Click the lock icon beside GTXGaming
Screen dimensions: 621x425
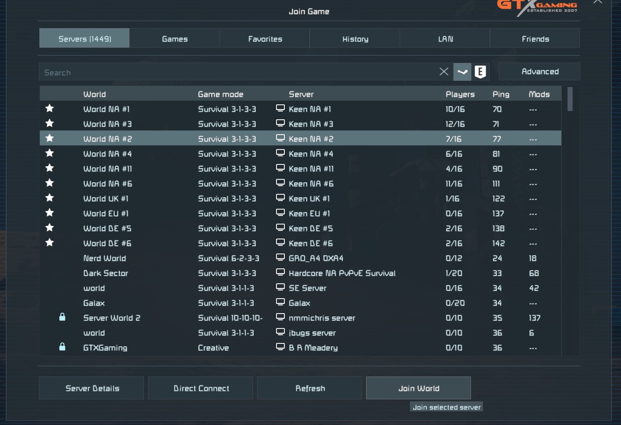point(62,347)
